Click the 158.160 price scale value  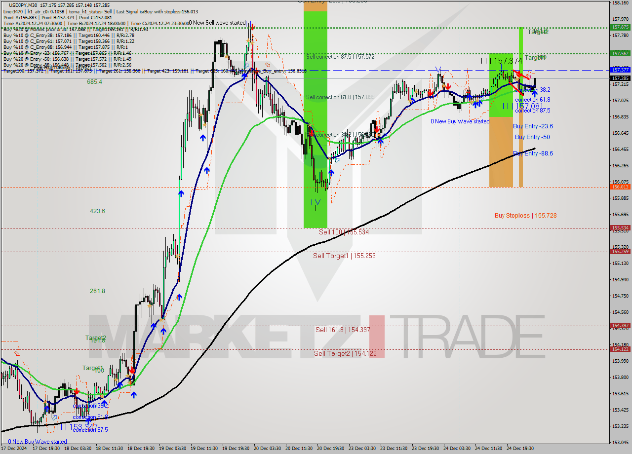point(620,3)
